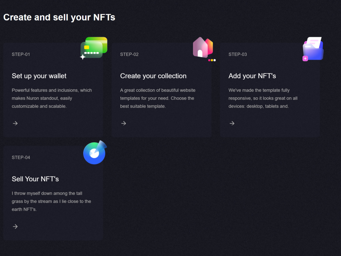Click arrow under Create your collection
Screen dimensions: 341x256
123,123
